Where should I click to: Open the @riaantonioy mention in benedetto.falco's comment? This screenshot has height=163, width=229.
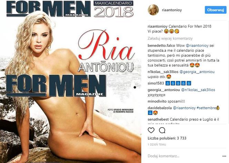pos(197,45)
